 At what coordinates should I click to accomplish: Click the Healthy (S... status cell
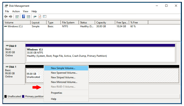[87, 26]
